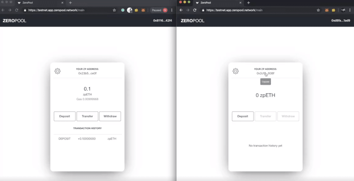Click 0 zpETH balance in right window
Screen dimensions: 354x181
[x=265, y=95]
